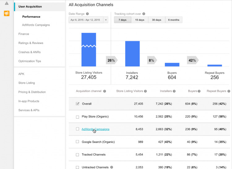Click help icon next to Date Range
This screenshot has width=232, height=169.
tap(87, 14)
